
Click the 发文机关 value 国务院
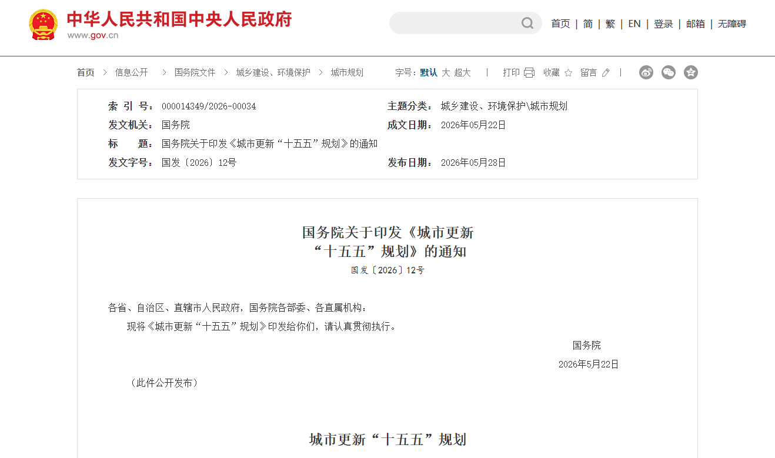[176, 125]
